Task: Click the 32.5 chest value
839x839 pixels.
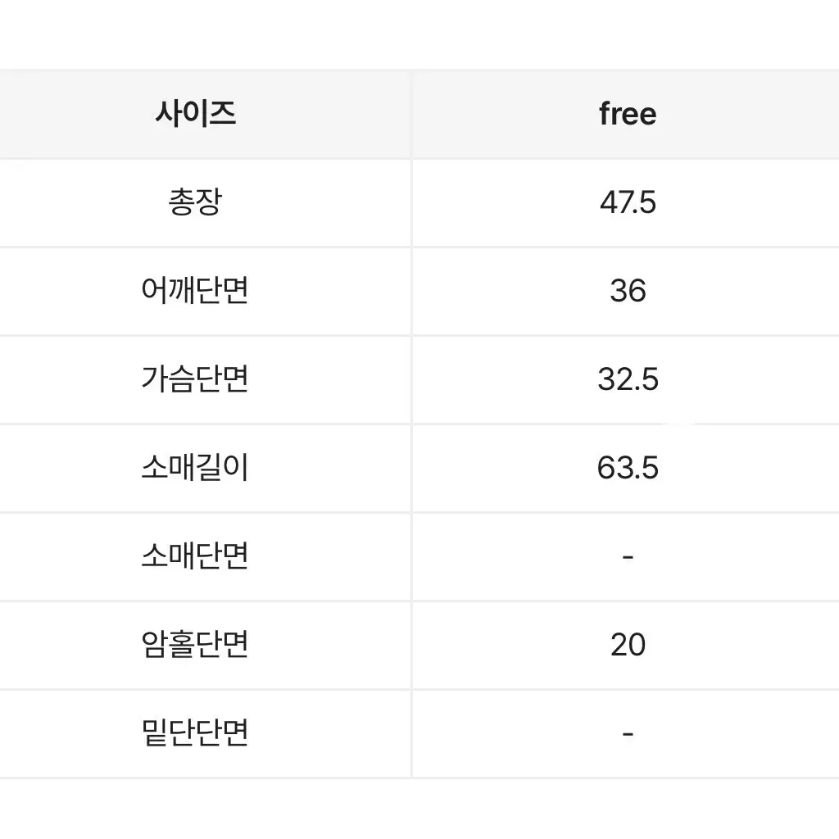Action: [628, 379]
